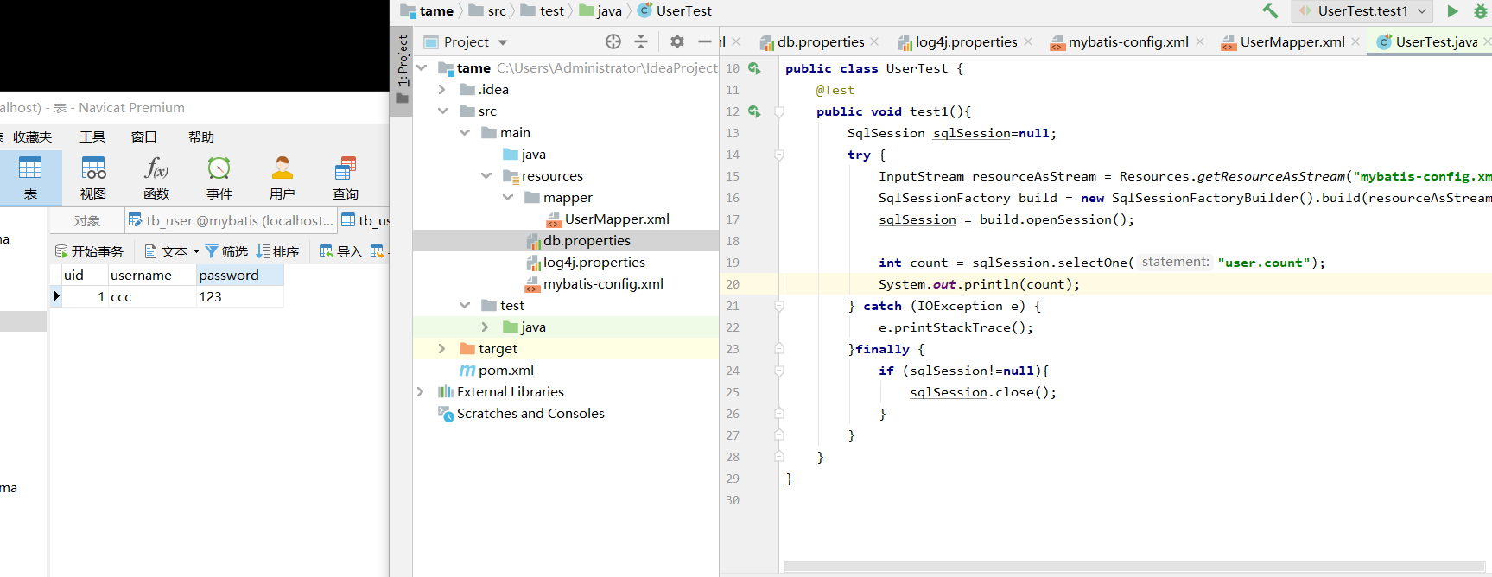
Task: Select Scratches and Consoles item
Action: (x=521, y=413)
